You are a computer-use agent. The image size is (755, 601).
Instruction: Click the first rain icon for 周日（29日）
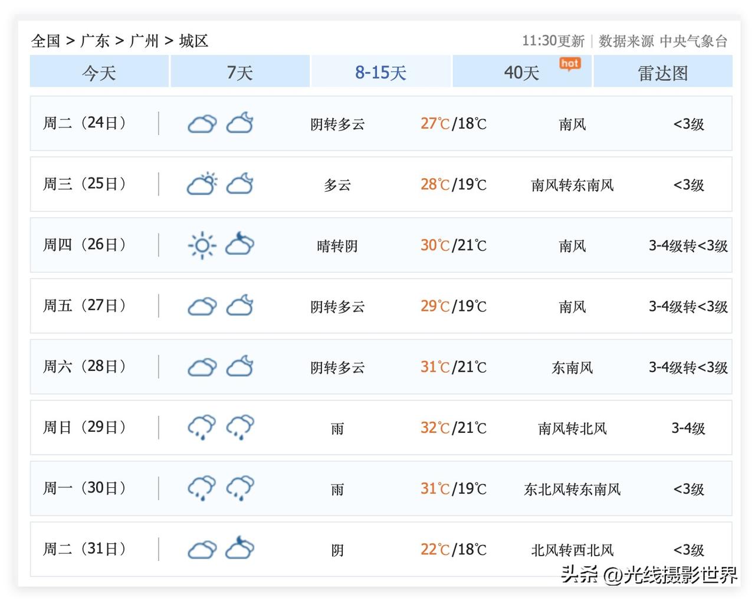click(x=202, y=428)
